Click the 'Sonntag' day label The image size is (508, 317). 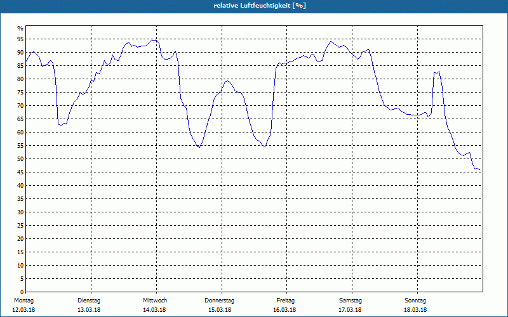(x=415, y=301)
